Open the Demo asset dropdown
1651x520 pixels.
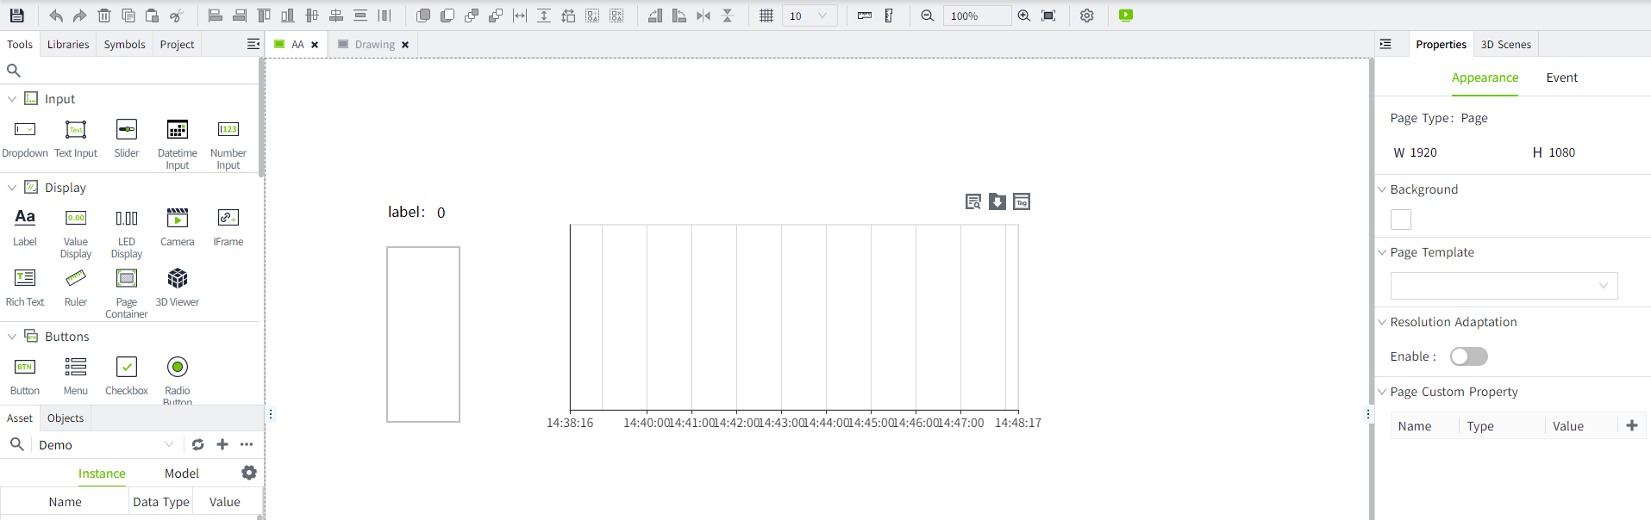coord(169,444)
